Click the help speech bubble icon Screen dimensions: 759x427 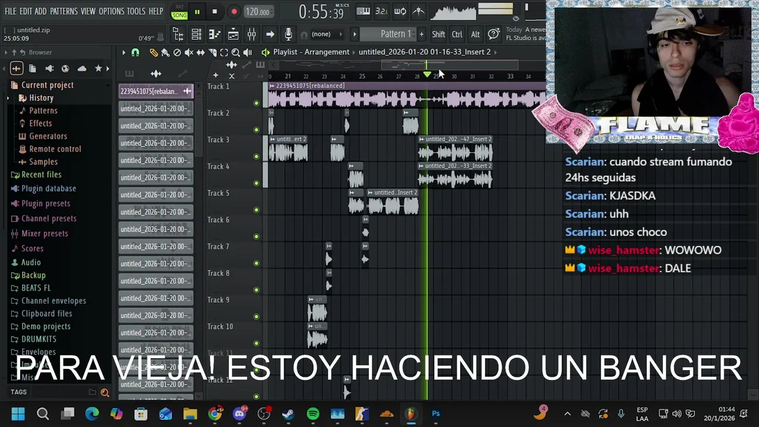[493, 34]
